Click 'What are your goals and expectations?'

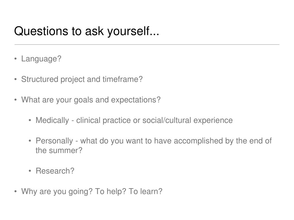tap(91, 100)
